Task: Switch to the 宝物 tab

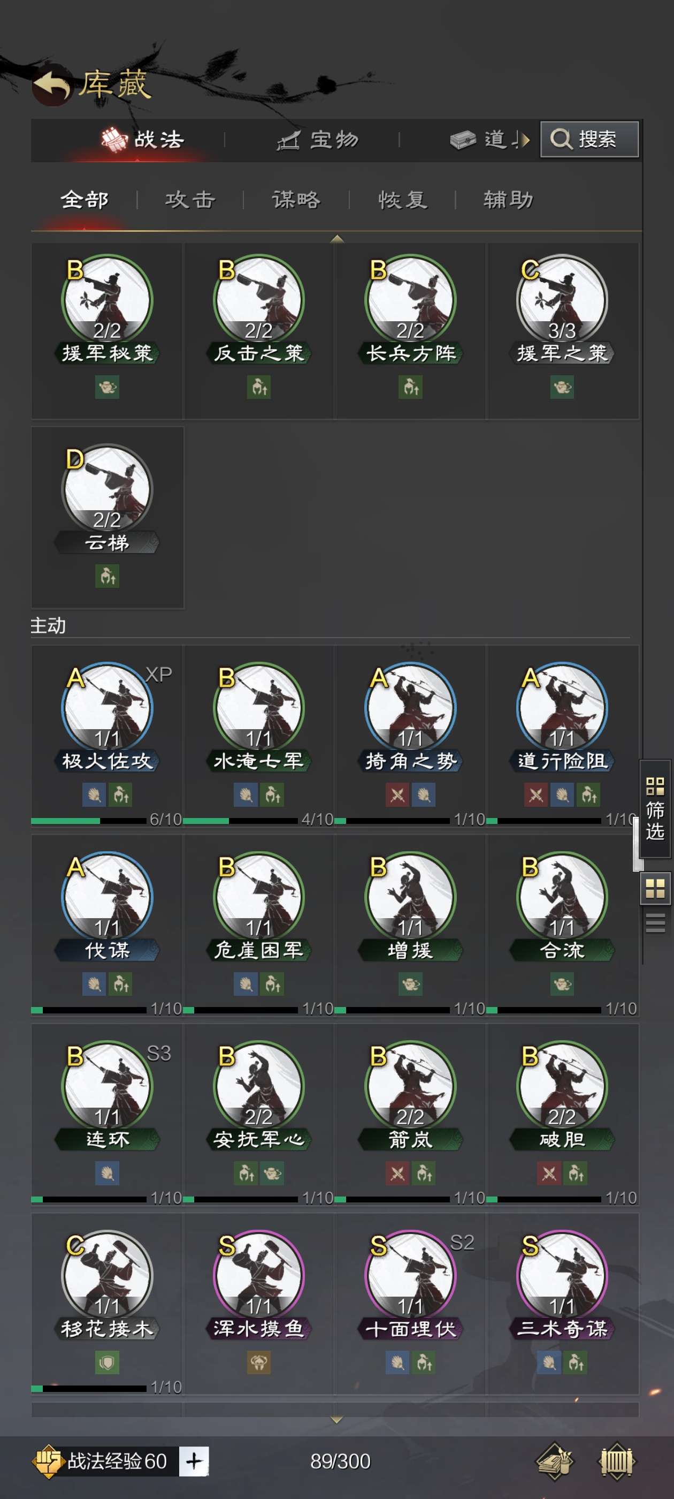Action: [x=318, y=140]
